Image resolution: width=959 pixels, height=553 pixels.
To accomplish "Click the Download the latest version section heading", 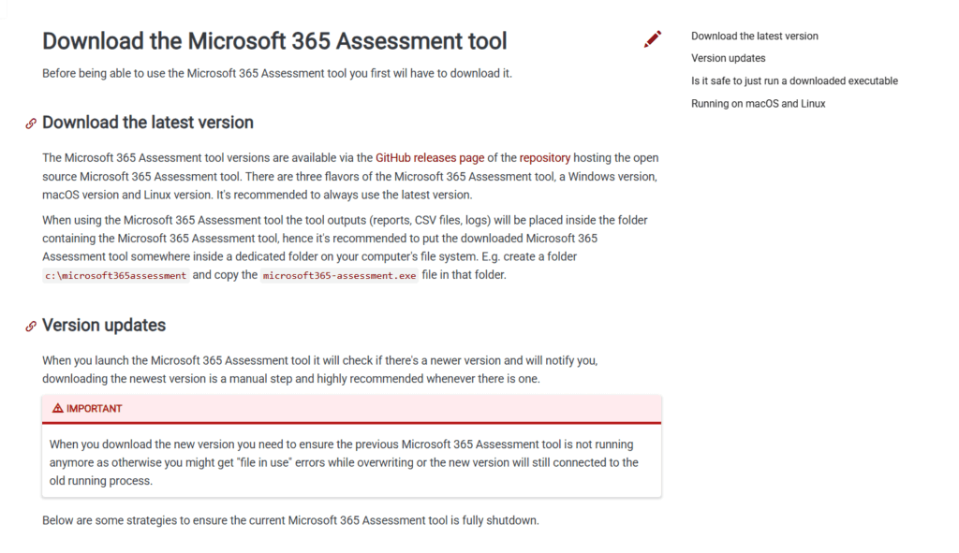I will click(x=148, y=123).
